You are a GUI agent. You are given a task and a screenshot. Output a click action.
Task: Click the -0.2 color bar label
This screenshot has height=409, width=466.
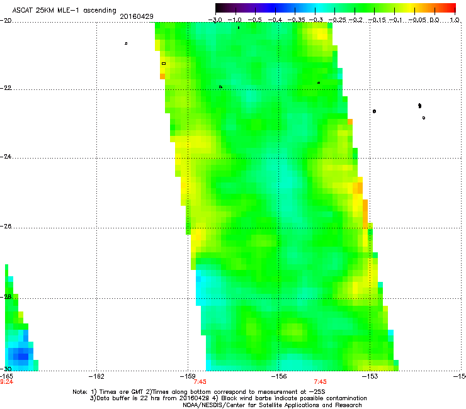[x=356, y=20]
